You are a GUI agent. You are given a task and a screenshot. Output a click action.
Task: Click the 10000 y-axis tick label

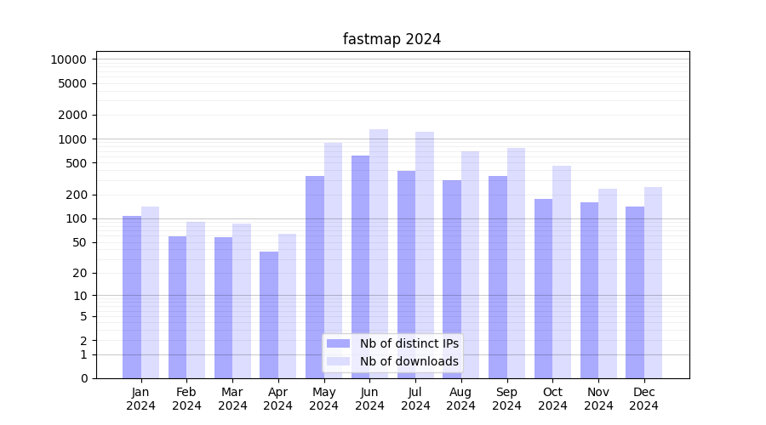point(68,59)
